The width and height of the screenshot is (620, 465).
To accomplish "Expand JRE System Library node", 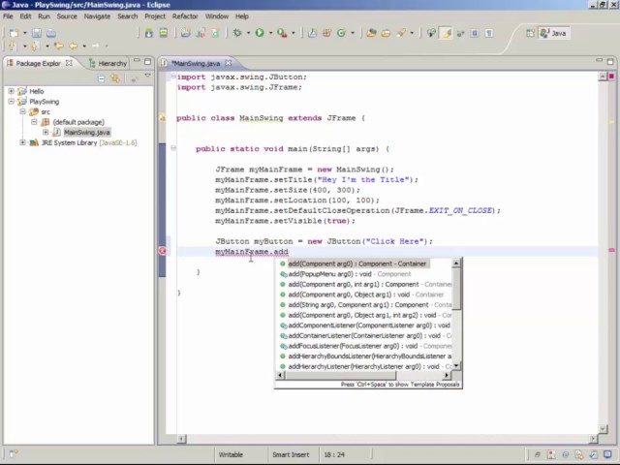I will pyautogui.click(x=22, y=142).
